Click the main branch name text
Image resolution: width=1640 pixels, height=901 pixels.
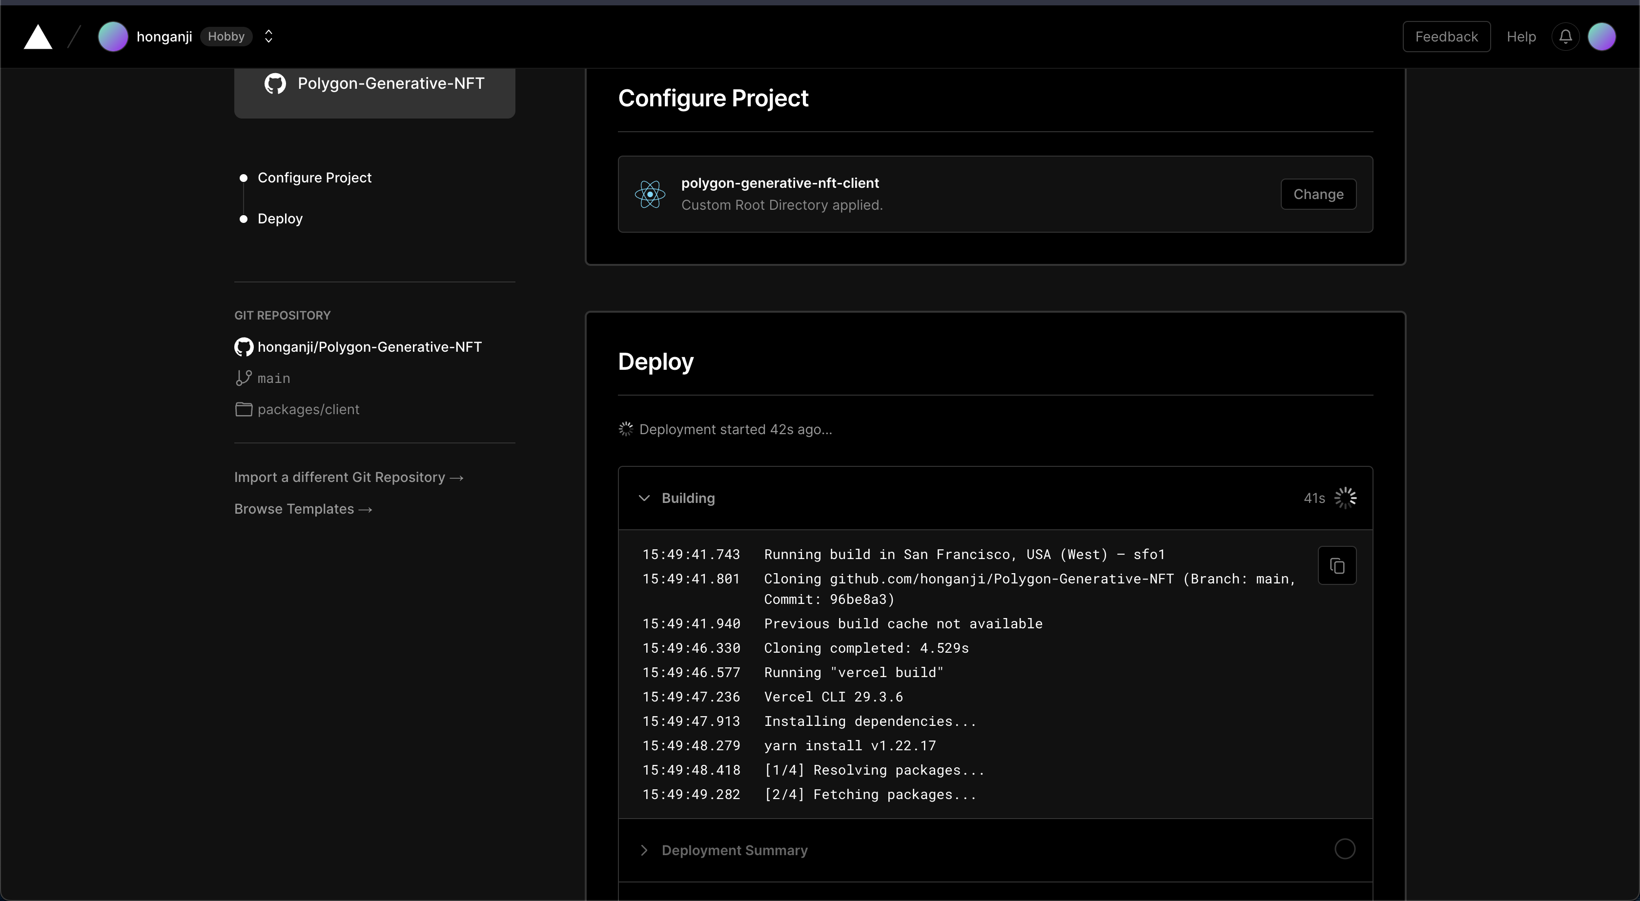274,379
